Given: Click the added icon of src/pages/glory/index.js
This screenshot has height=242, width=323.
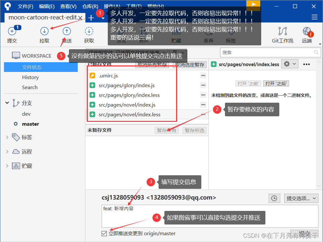Looking at the screenshot, I should pyautogui.click(x=92, y=85).
